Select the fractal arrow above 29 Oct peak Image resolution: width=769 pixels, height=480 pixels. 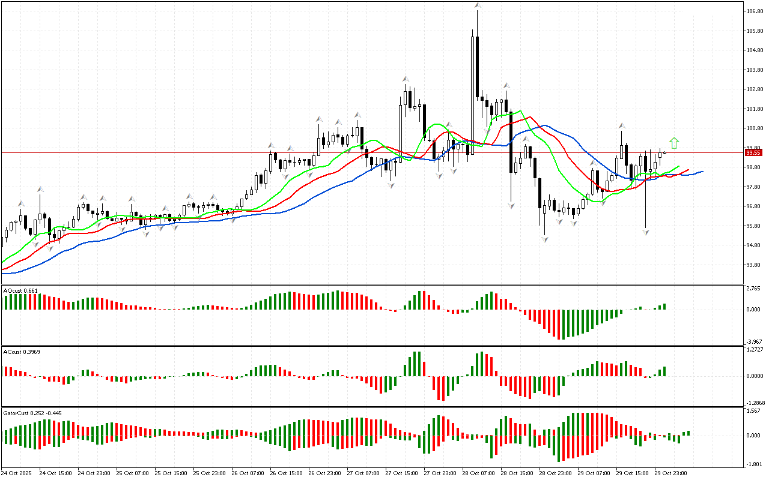pyautogui.click(x=622, y=127)
